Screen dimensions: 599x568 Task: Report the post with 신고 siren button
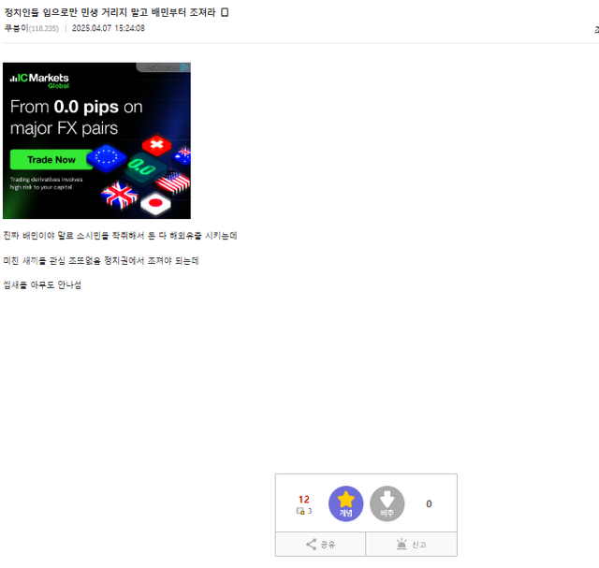coord(411,544)
